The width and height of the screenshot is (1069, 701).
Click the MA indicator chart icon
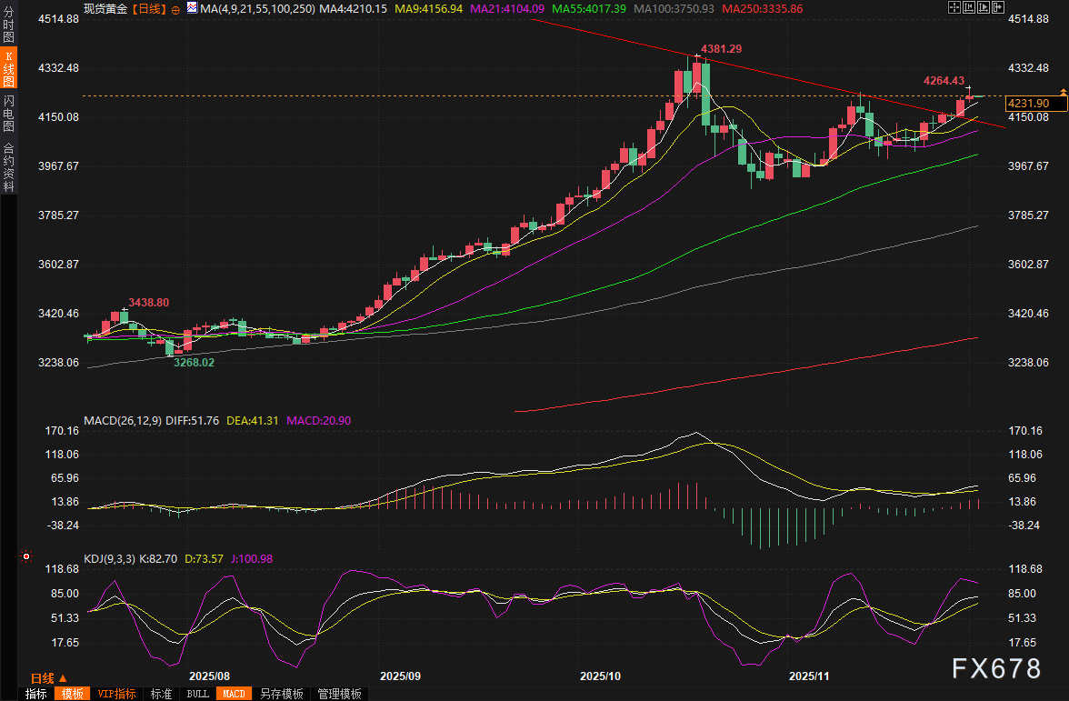[x=191, y=9]
